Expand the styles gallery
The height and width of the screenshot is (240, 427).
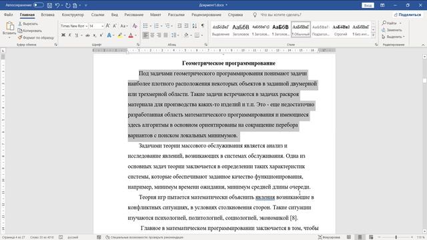pyautogui.click(x=374, y=35)
